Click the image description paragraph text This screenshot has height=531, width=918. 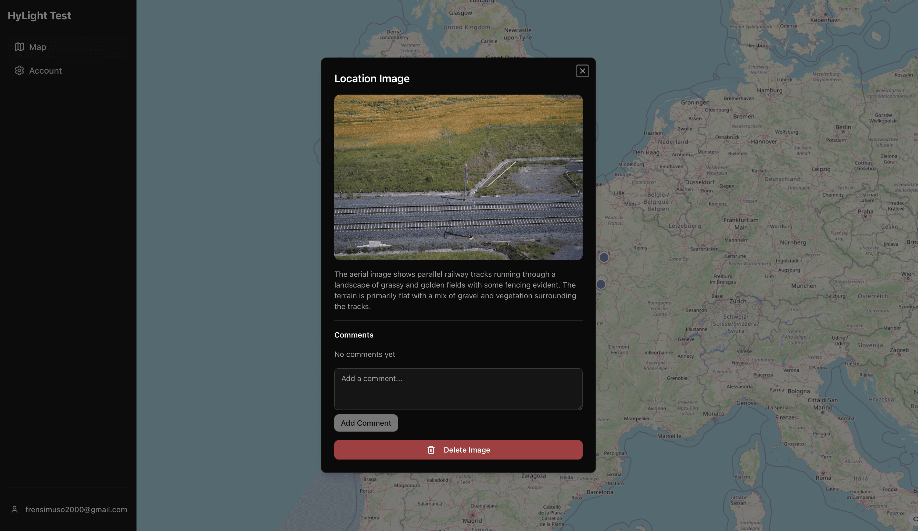tap(455, 290)
